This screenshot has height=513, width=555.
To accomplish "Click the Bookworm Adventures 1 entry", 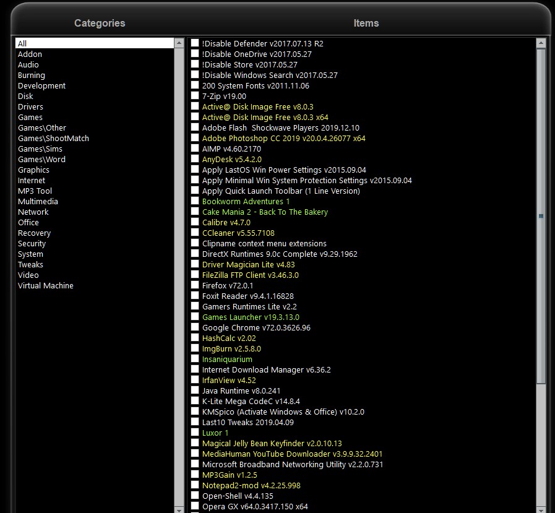I will pyautogui.click(x=246, y=202).
